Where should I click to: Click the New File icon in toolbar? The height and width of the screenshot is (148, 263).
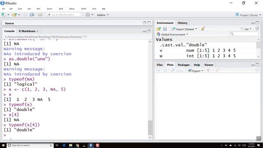[3, 15]
